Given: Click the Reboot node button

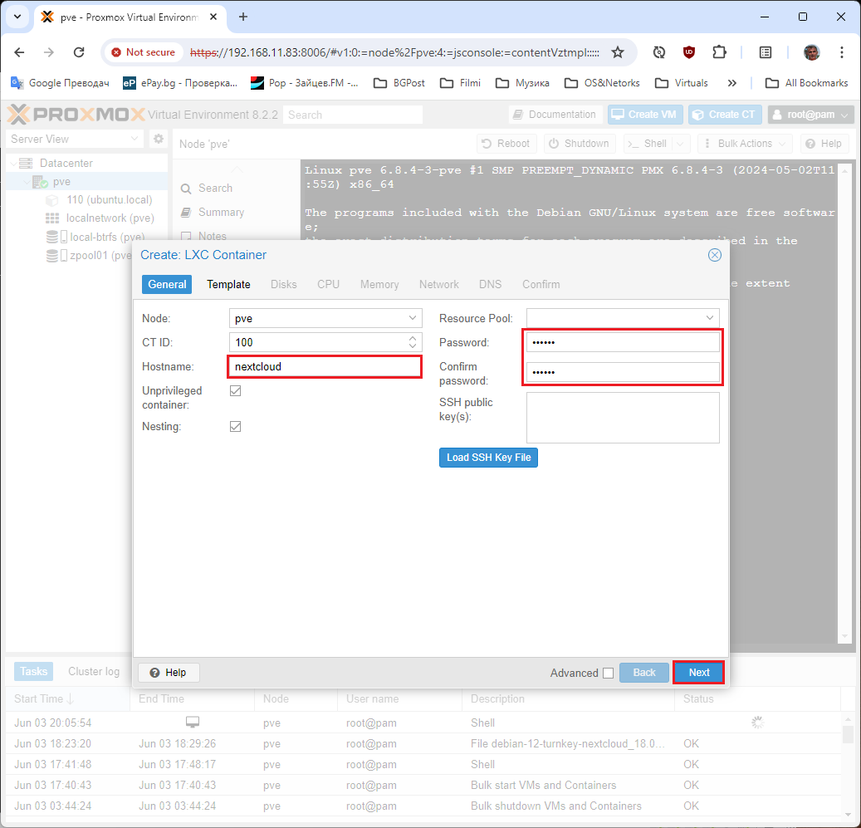Looking at the screenshot, I should click(x=506, y=144).
